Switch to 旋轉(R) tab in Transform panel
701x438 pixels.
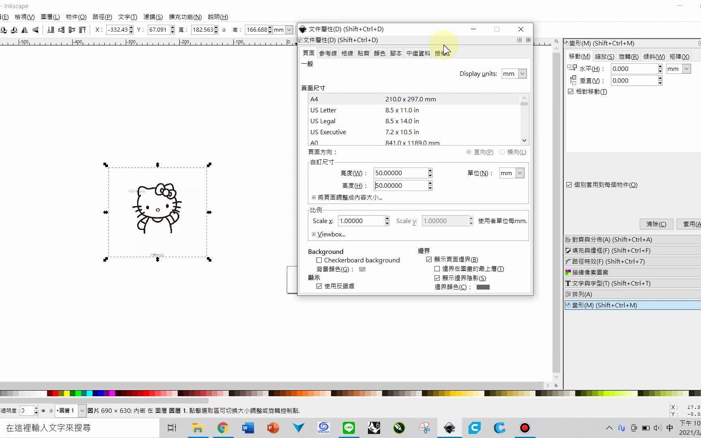click(628, 57)
